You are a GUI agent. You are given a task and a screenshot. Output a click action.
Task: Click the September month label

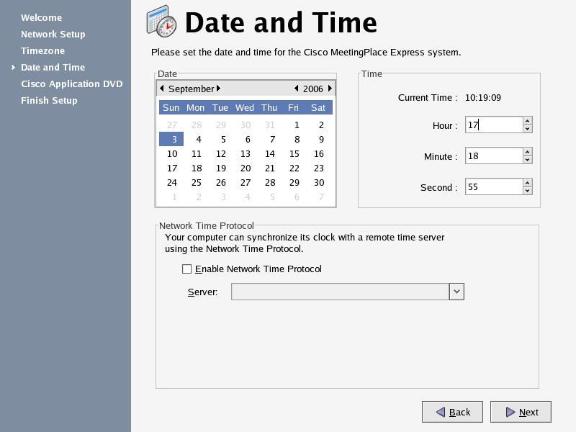pyautogui.click(x=191, y=89)
